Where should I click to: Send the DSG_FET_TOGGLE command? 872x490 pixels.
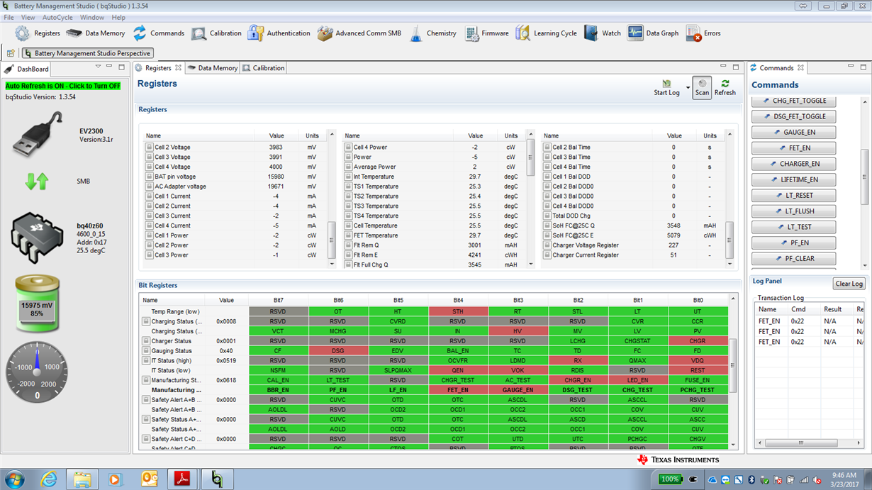point(794,116)
